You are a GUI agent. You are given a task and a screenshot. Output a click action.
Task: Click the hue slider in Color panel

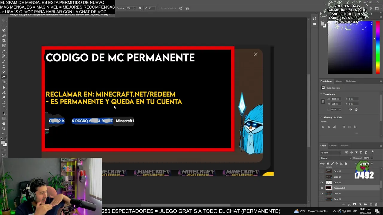click(x=378, y=48)
